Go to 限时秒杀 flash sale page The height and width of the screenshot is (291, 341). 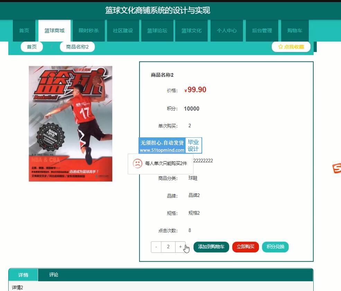89,30
